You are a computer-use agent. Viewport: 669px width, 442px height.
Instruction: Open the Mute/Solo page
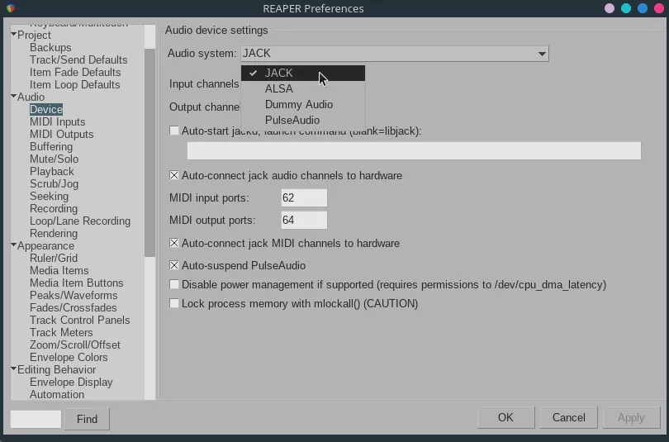pyautogui.click(x=55, y=159)
